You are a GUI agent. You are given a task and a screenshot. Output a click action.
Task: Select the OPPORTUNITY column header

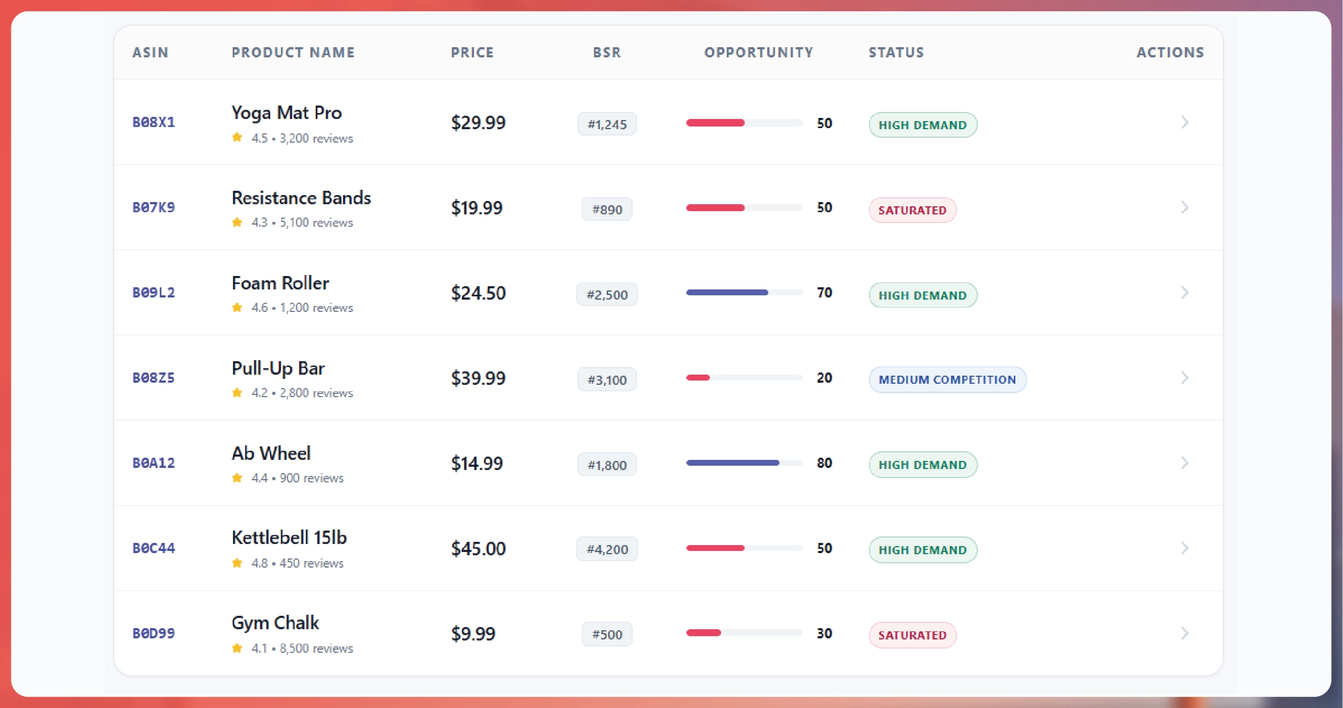[759, 52]
